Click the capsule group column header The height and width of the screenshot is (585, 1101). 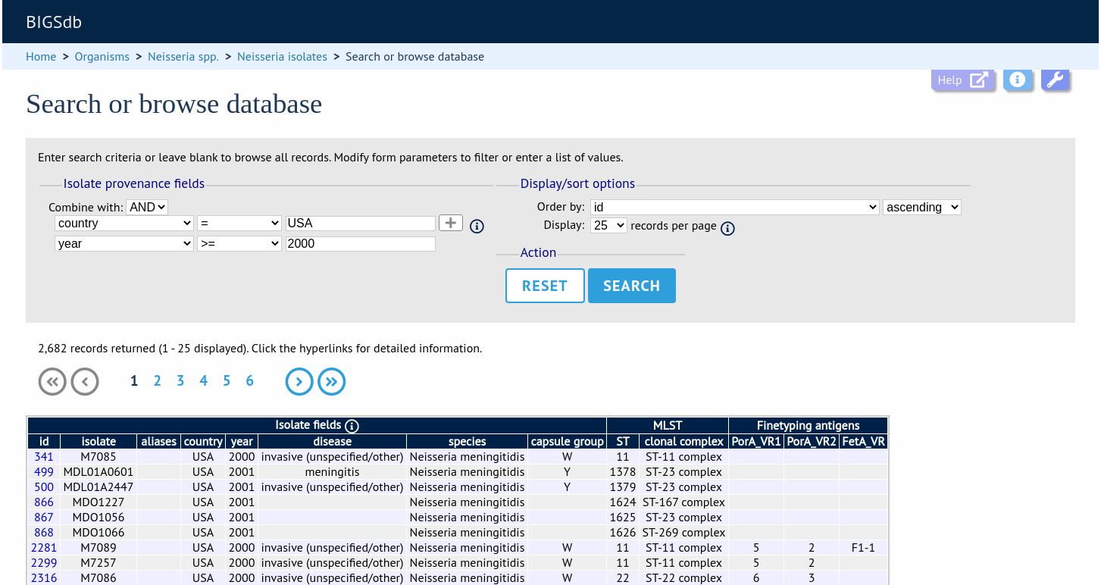click(567, 441)
